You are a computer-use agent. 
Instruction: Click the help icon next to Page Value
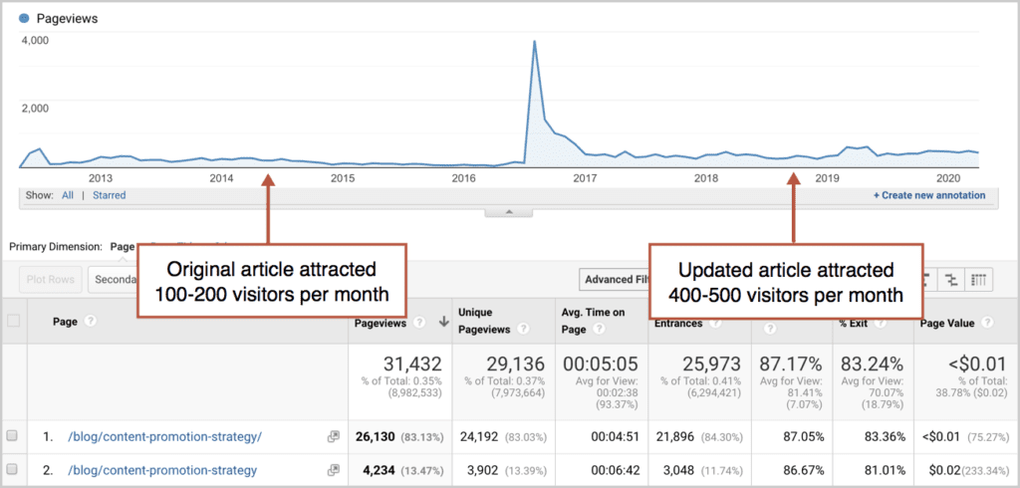click(987, 323)
